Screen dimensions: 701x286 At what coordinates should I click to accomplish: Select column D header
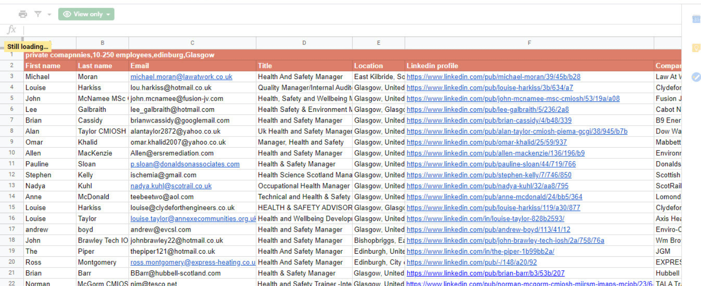coord(304,43)
